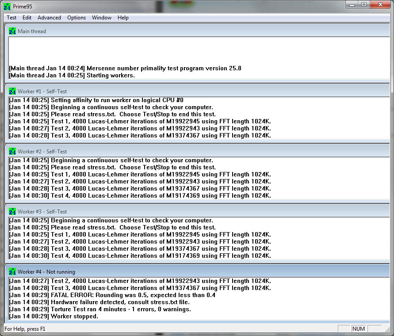Image resolution: width=394 pixels, height=336 pixels.
Task: Activate the Worker #4 - Not running title bar
Action: pos(198,271)
